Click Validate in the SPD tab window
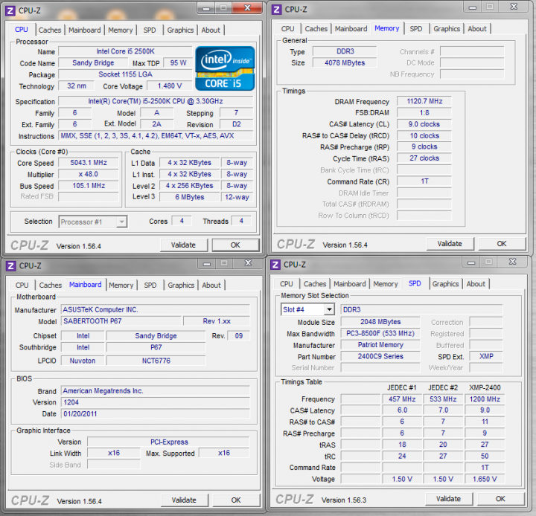Viewport: 536px width, 516px height. (448, 499)
